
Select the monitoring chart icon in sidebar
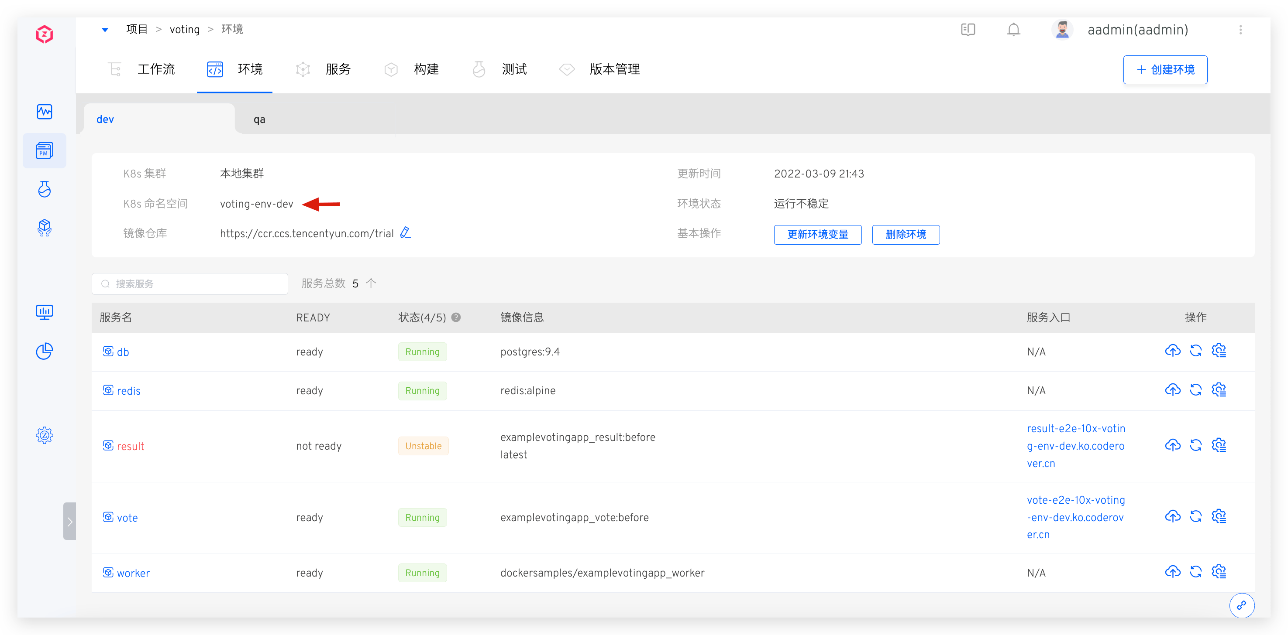coord(45,112)
